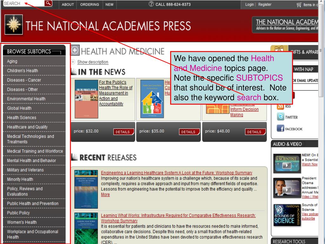Click DETAILS for the $35.00 book

coord(189,132)
